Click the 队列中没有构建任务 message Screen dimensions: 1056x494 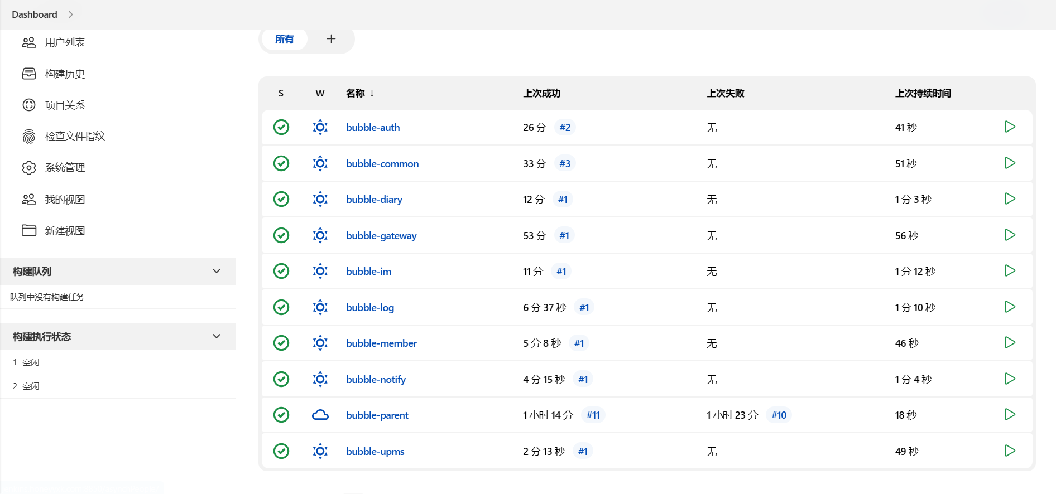point(47,297)
